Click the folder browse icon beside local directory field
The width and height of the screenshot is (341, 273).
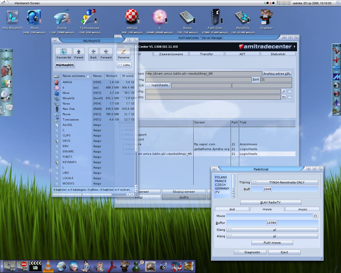(284, 97)
